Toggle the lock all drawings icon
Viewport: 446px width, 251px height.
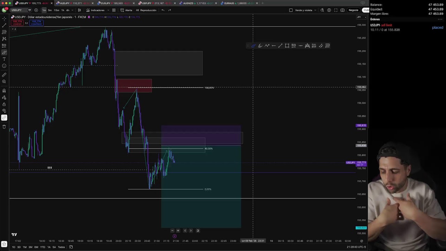pos(4,104)
